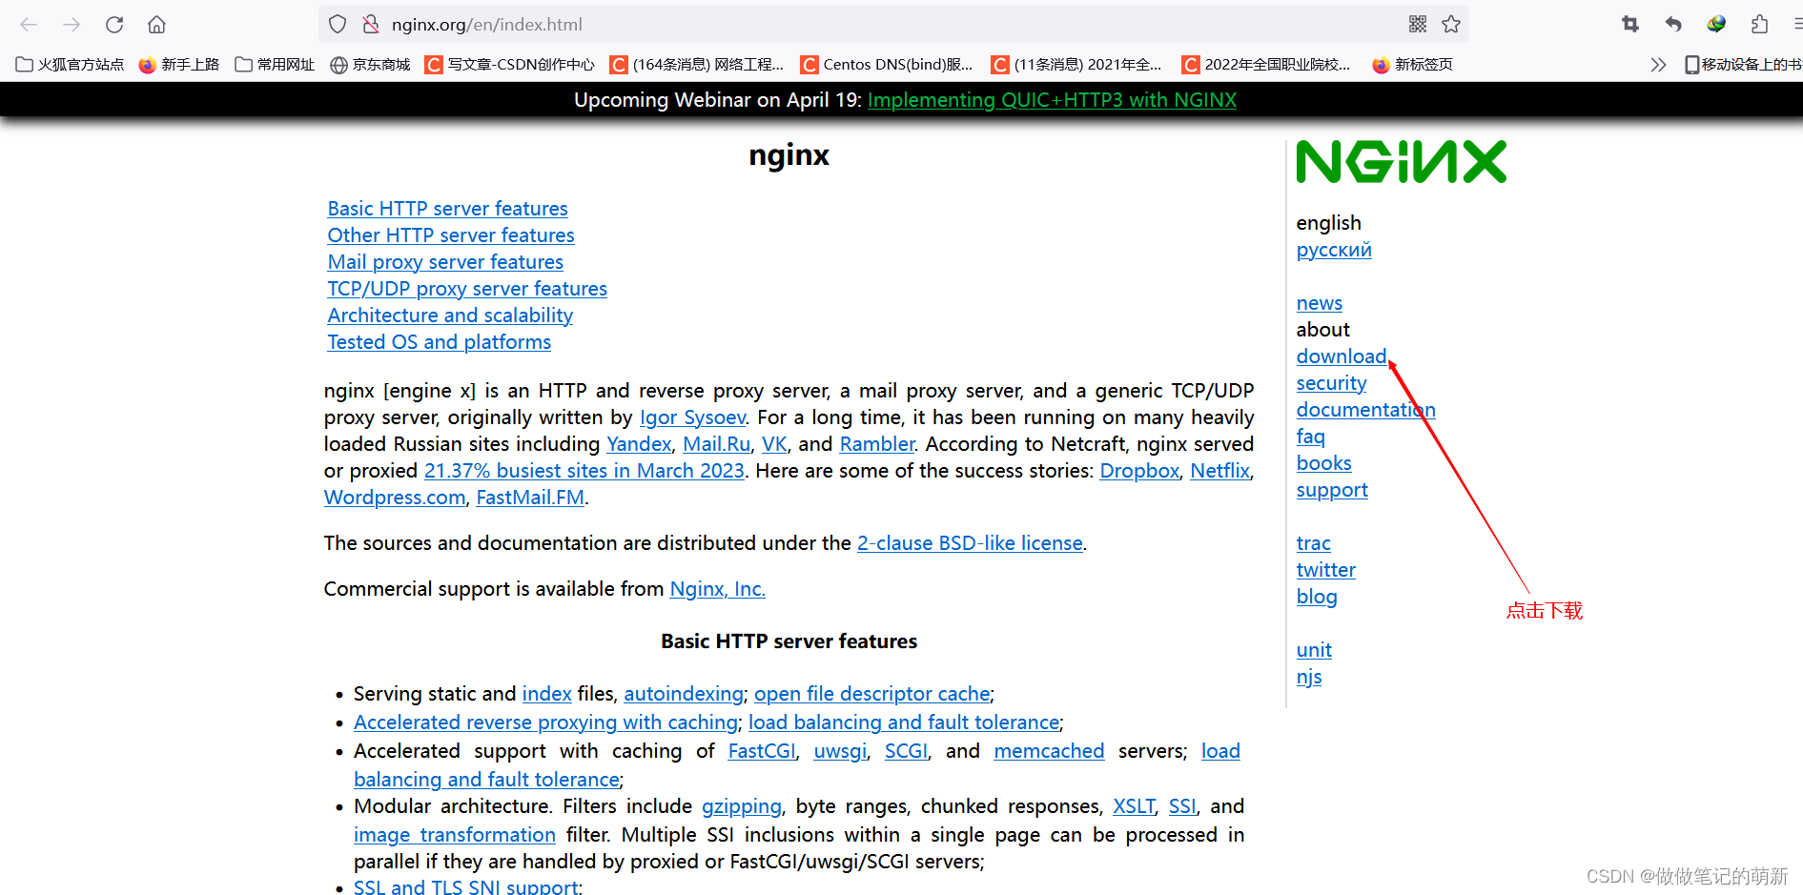1803x895 pixels.
Task: Open the (11条消息) 2021年全 bookmark
Action: coord(1076,65)
